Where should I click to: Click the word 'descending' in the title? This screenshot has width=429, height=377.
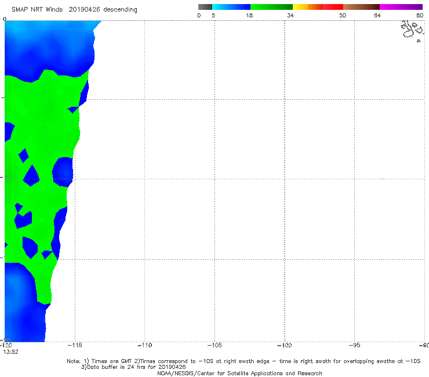point(120,10)
